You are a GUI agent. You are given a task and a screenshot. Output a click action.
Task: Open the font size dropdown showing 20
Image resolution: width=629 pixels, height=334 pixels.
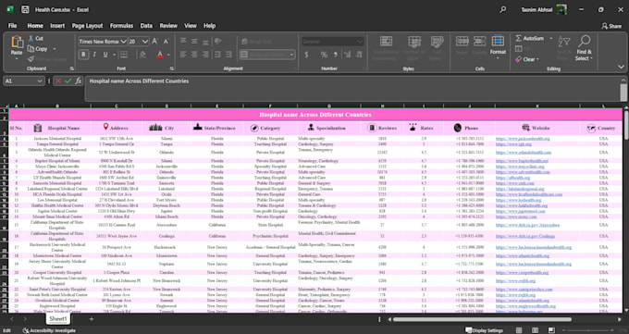pos(145,42)
